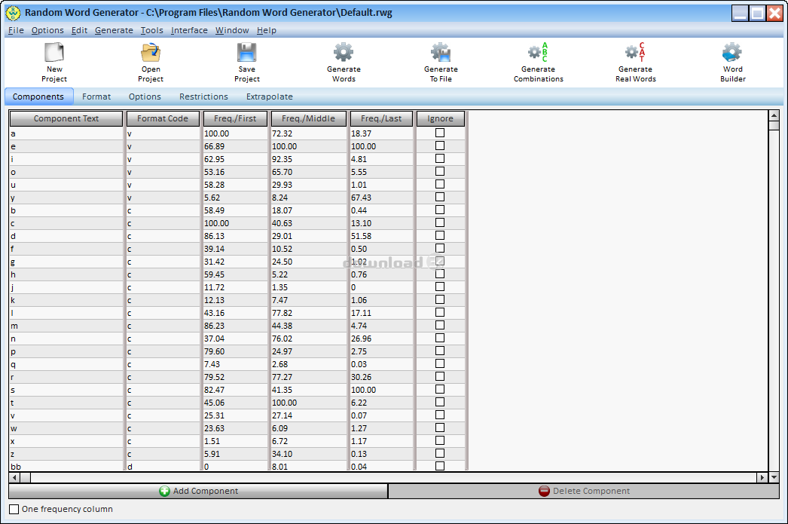Tick the Ignore checkbox for component a

pyautogui.click(x=440, y=133)
